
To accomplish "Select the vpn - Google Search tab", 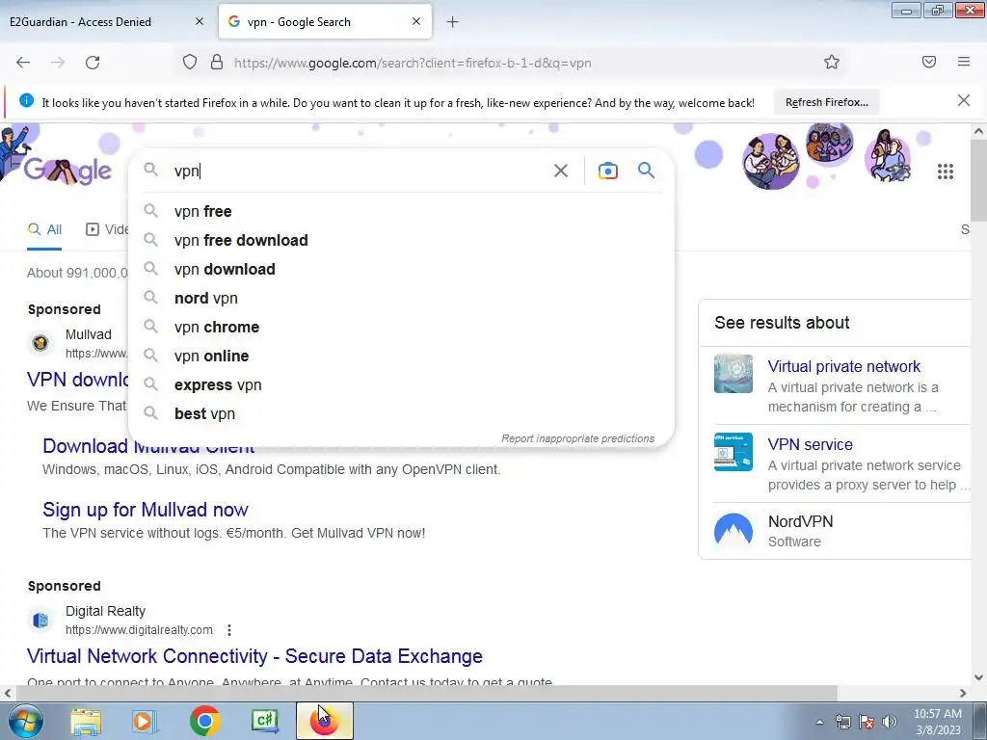I will (326, 22).
